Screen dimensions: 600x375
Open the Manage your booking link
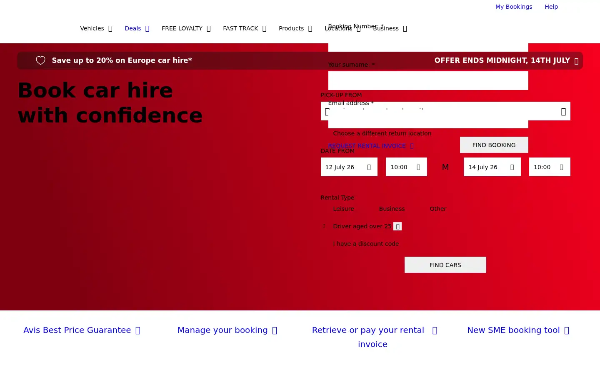coord(227,330)
